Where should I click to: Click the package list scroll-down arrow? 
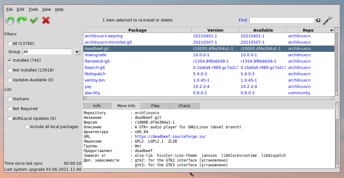337,94
